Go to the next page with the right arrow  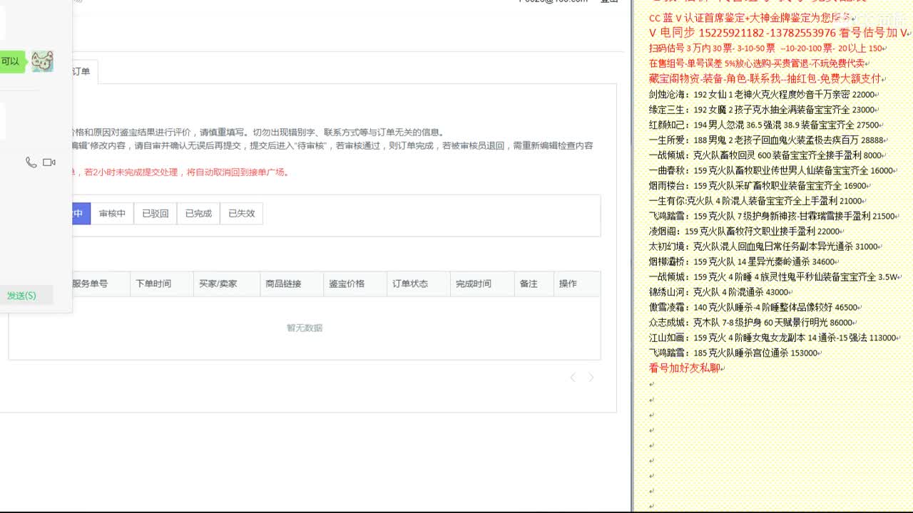point(591,377)
